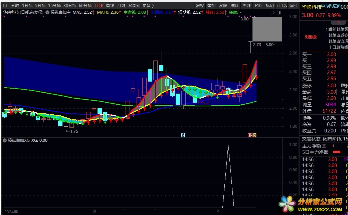The image size is (348, 215).
Task: Add stock via +自选 button
Action: point(282,6)
